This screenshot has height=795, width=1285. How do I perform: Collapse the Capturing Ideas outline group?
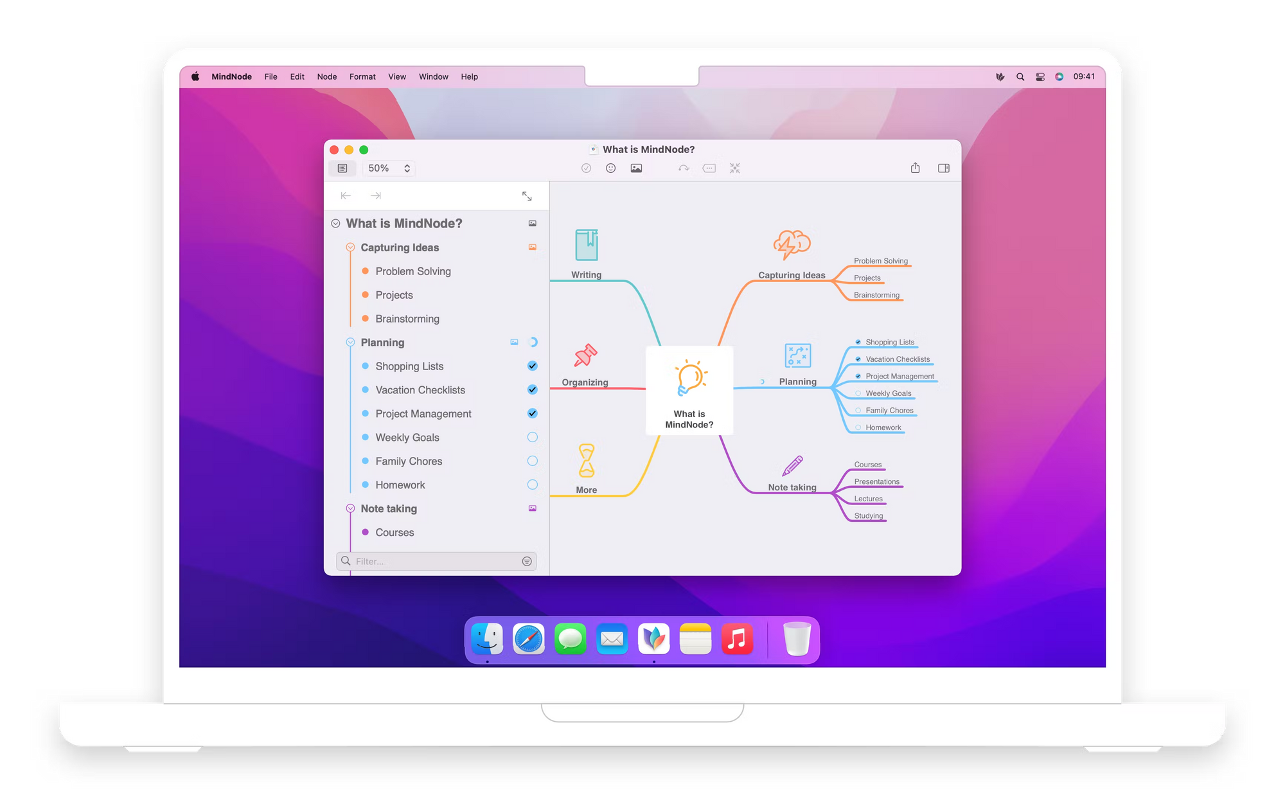350,247
